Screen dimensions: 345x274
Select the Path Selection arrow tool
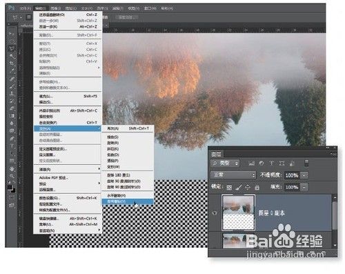(x=12, y=153)
